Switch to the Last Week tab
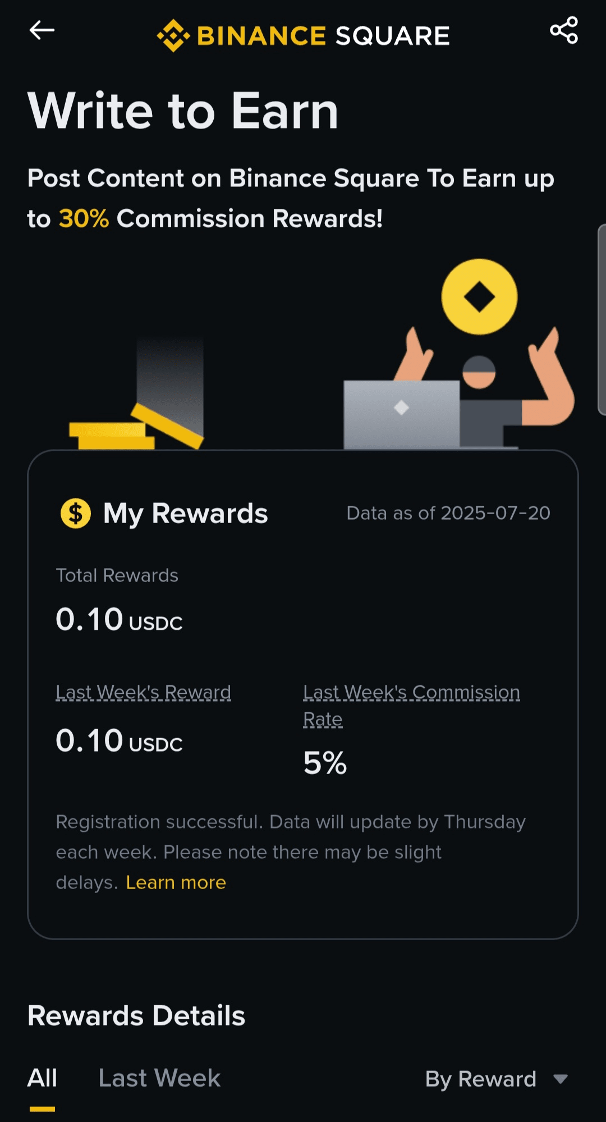The width and height of the screenshot is (606, 1122). pos(159,1078)
